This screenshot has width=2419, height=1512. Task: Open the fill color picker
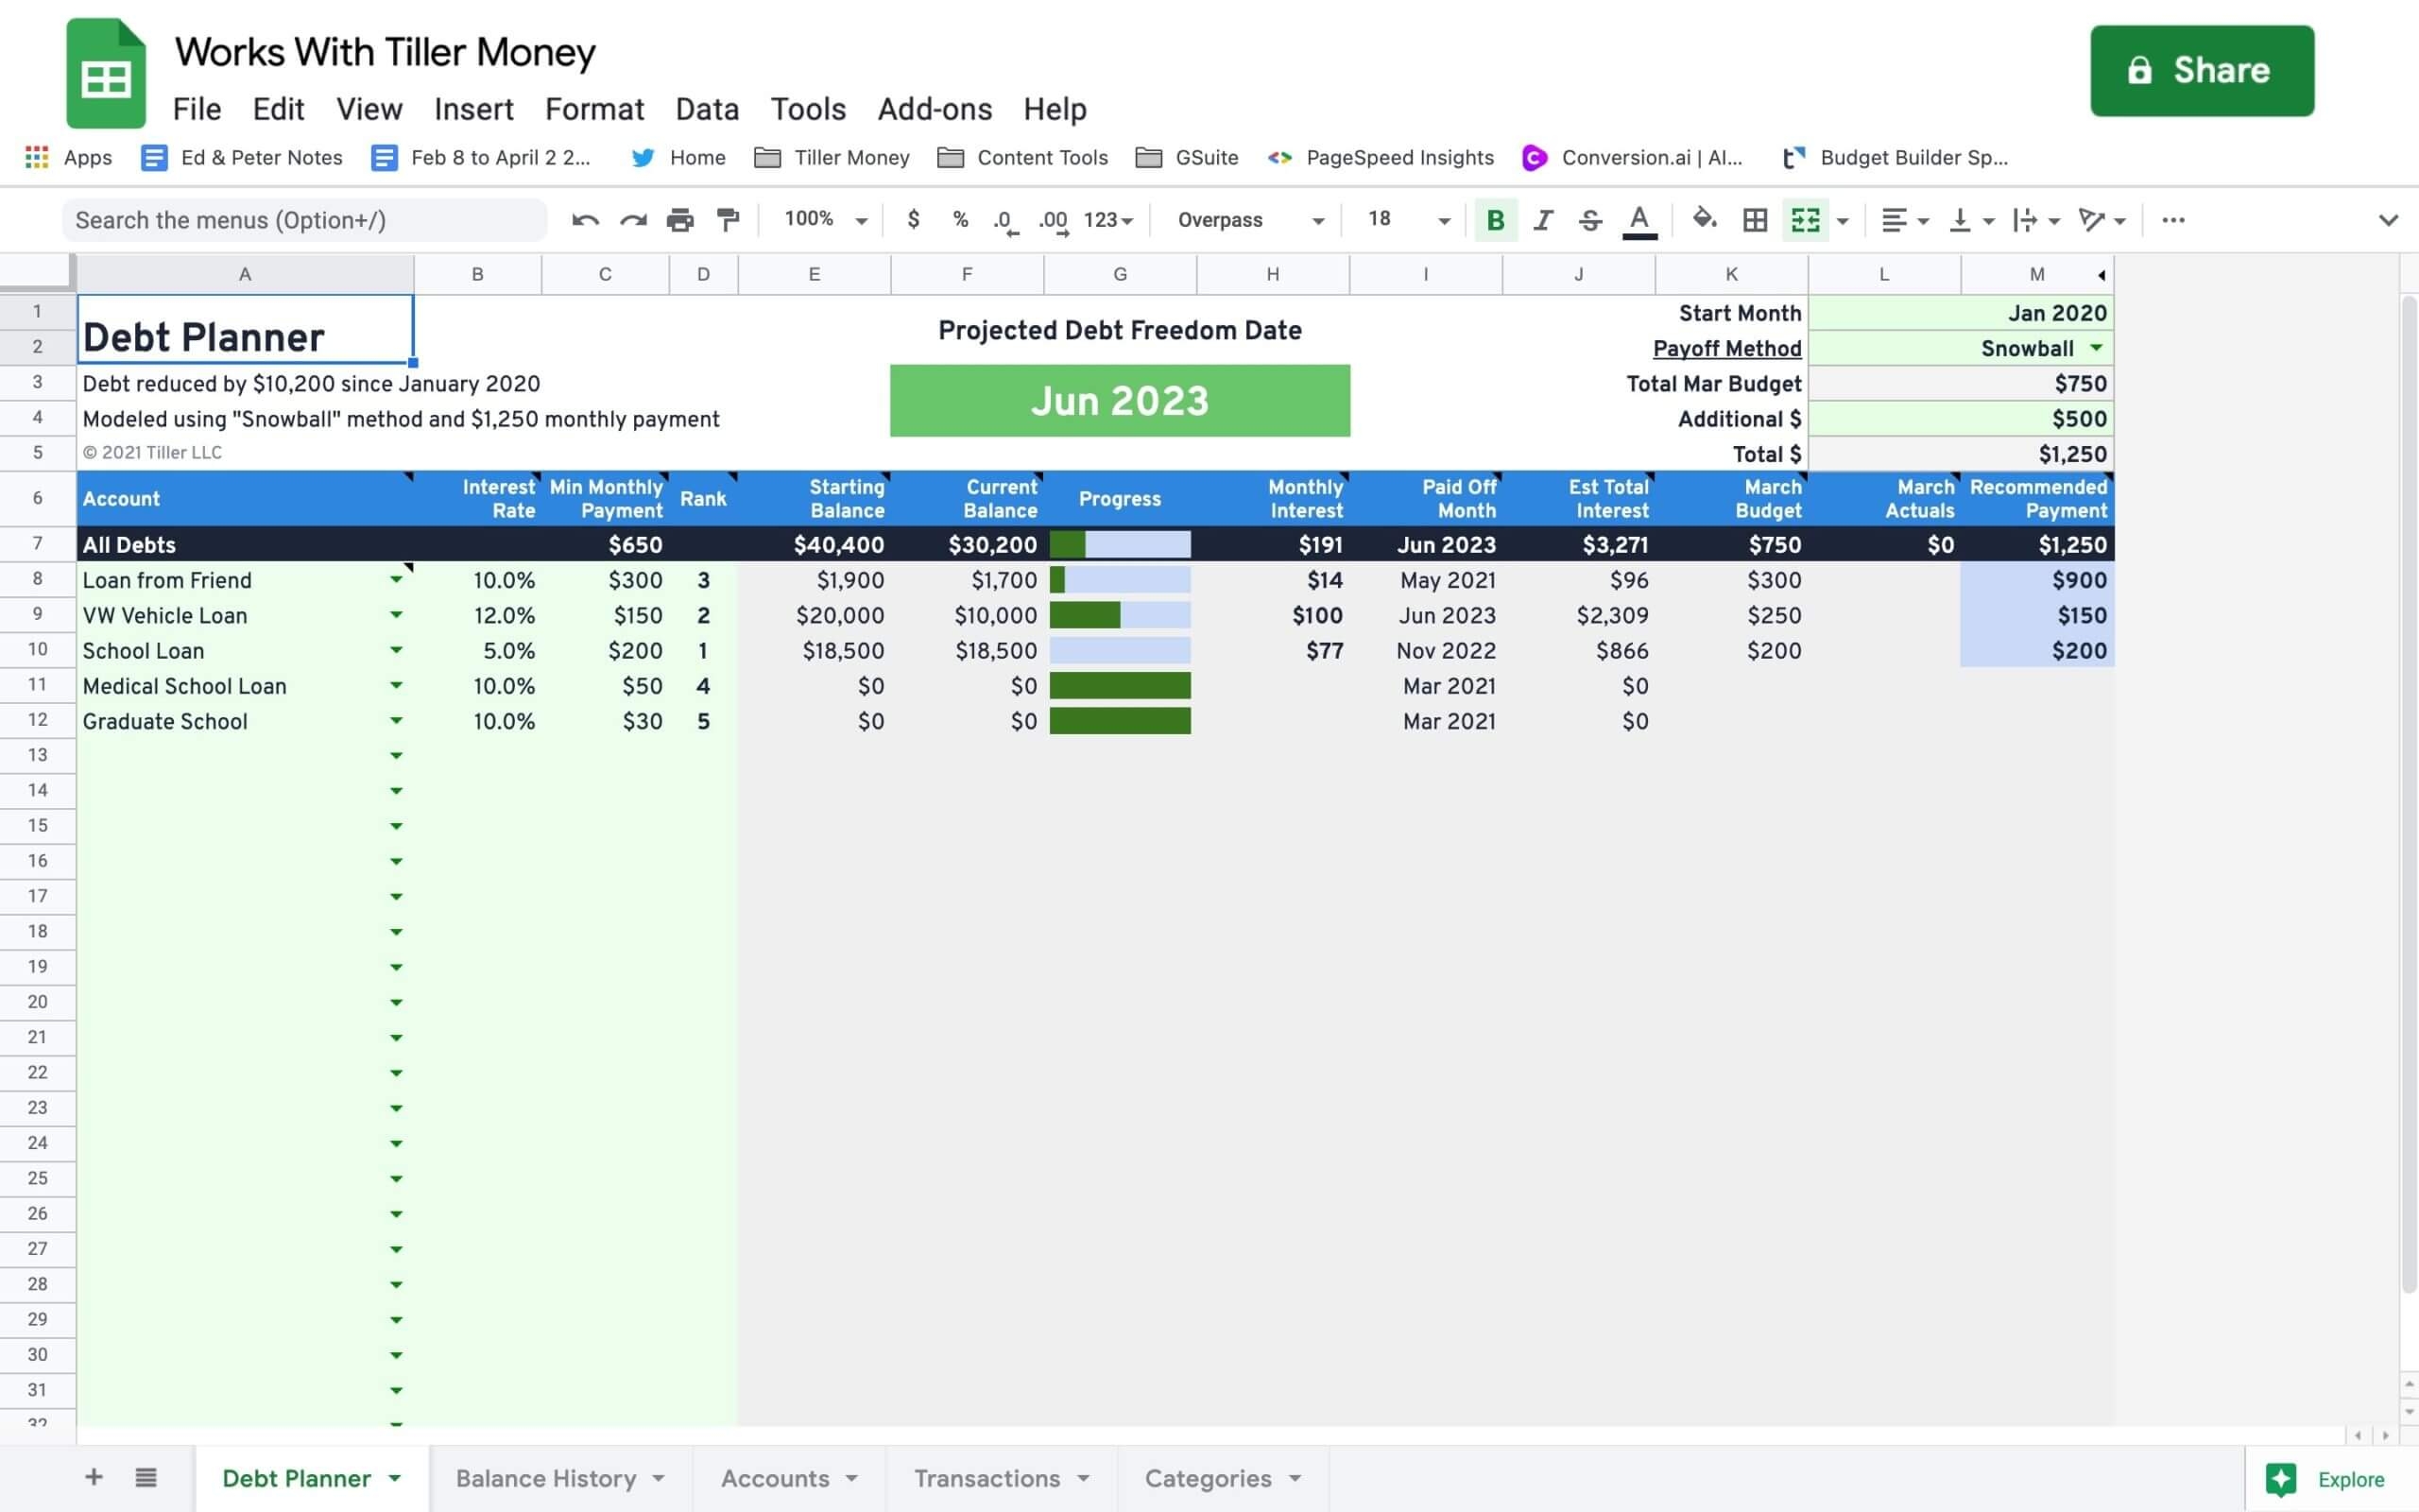tap(1706, 219)
